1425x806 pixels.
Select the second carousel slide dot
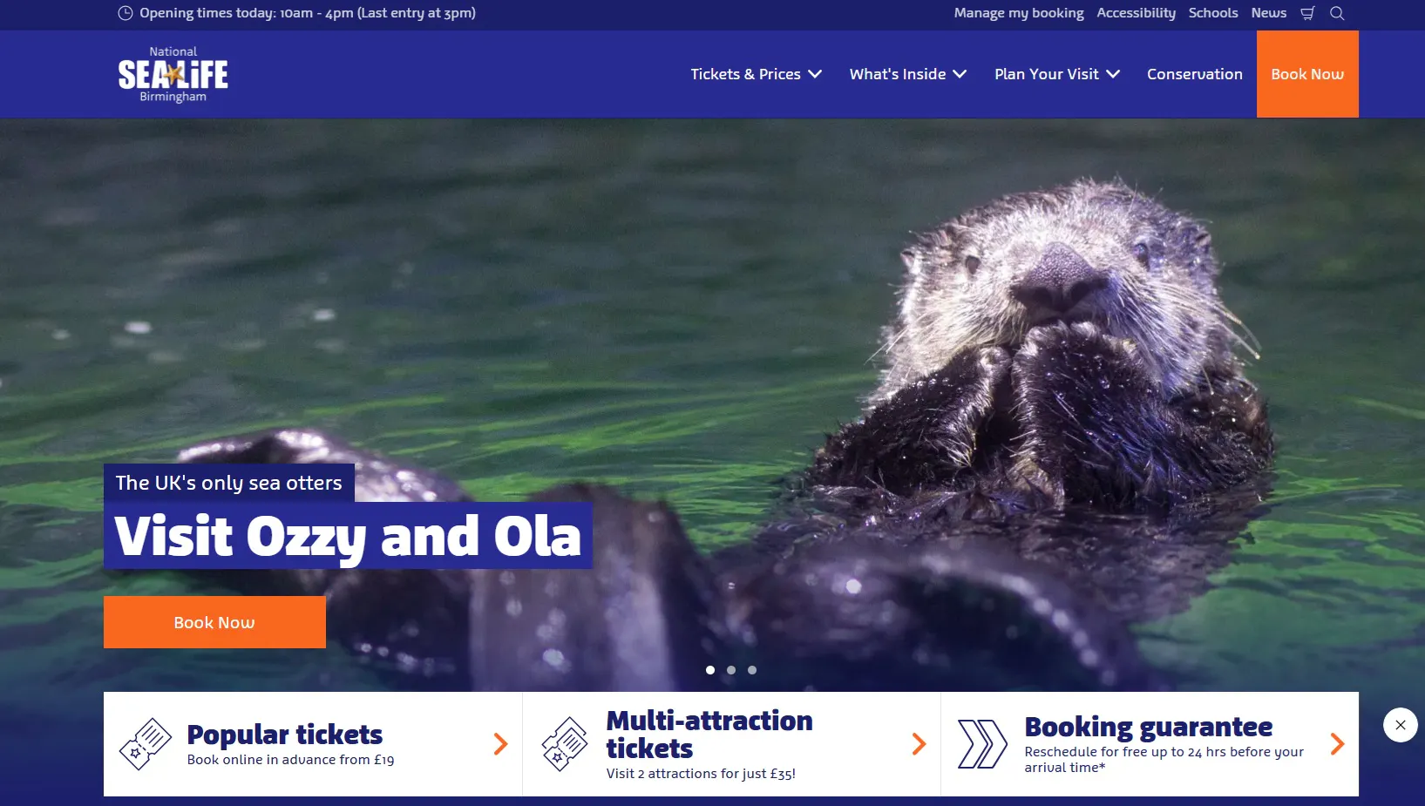click(731, 670)
